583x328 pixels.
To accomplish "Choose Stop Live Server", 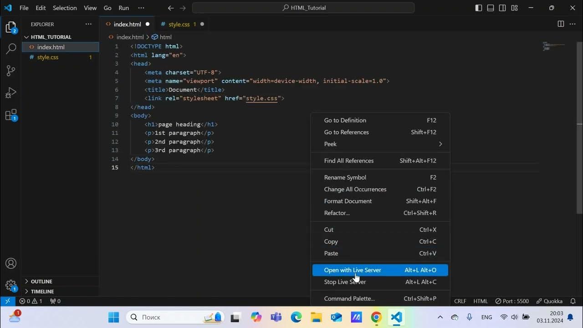I will click(380, 282).
